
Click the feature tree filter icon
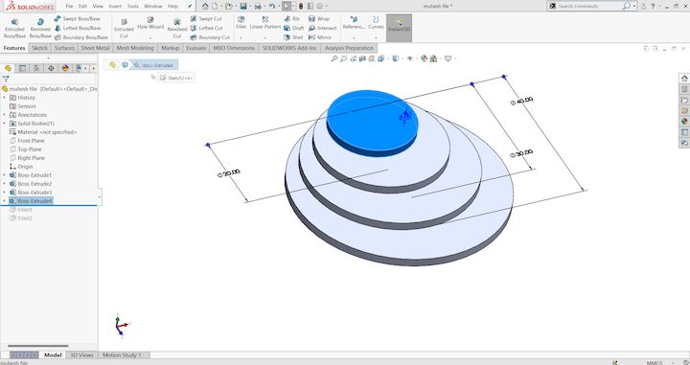pos(6,80)
